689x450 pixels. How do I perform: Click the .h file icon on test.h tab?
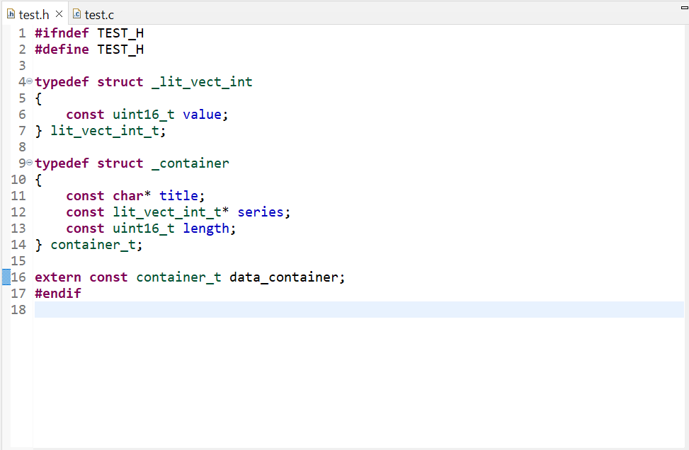tap(10, 13)
